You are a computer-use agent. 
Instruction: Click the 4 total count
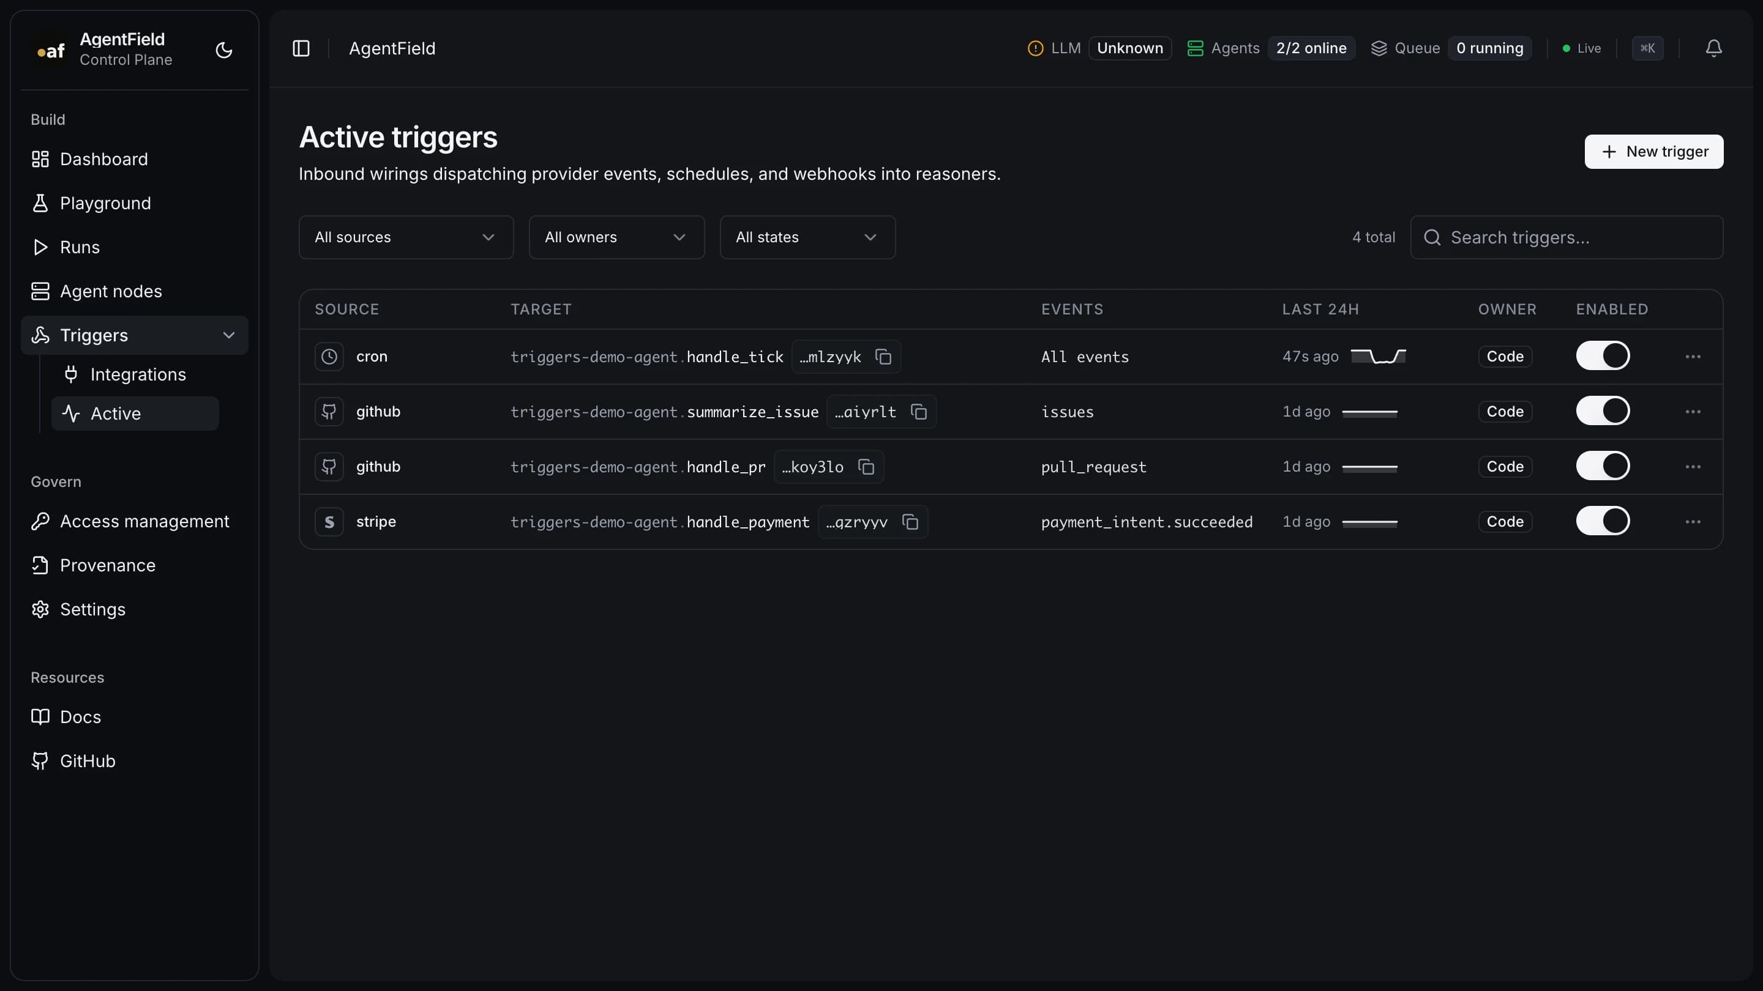[x=1373, y=237]
